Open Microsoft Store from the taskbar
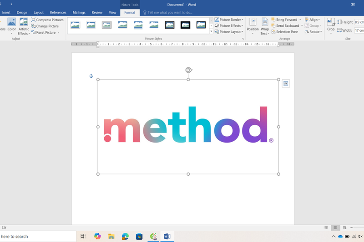 pos(139,237)
